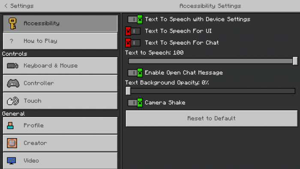The image size is (300, 169).
Task: Click the question mark How to Play icon
Action: 12,41
